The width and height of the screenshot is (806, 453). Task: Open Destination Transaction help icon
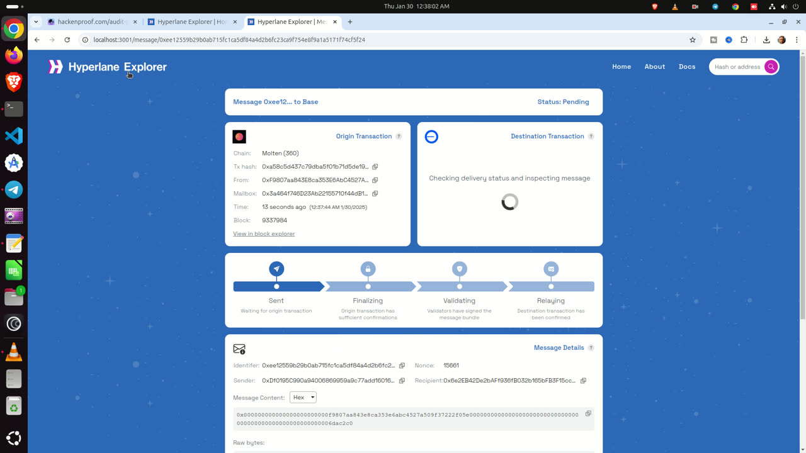591,137
